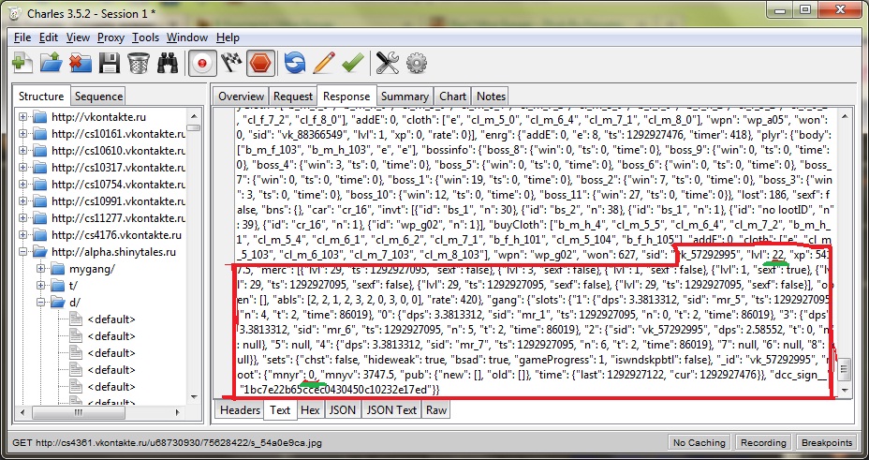
Task: Click the No Caching status button
Action: pos(699,442)
